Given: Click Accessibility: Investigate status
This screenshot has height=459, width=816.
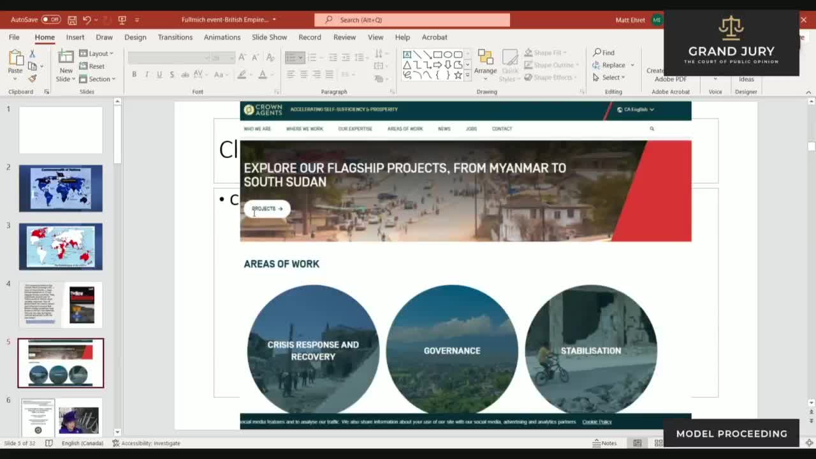Looking at the screenshot, I should [146, 443].
